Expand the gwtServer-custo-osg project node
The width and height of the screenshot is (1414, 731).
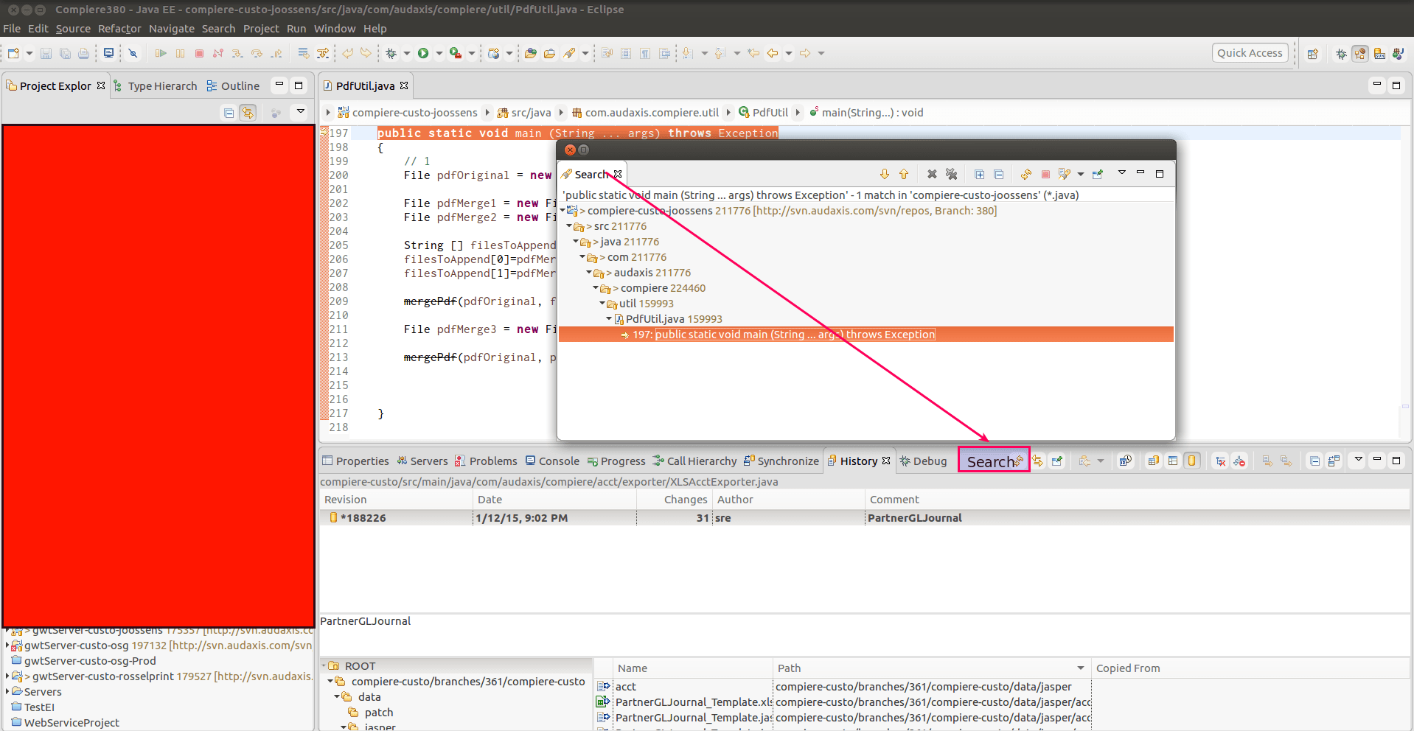tap(7, 646)
